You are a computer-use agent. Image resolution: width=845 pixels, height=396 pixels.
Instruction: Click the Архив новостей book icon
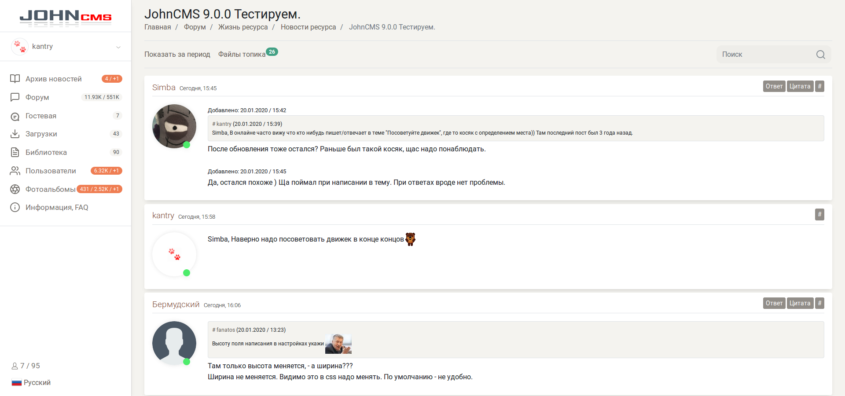(x=15, y=79)
